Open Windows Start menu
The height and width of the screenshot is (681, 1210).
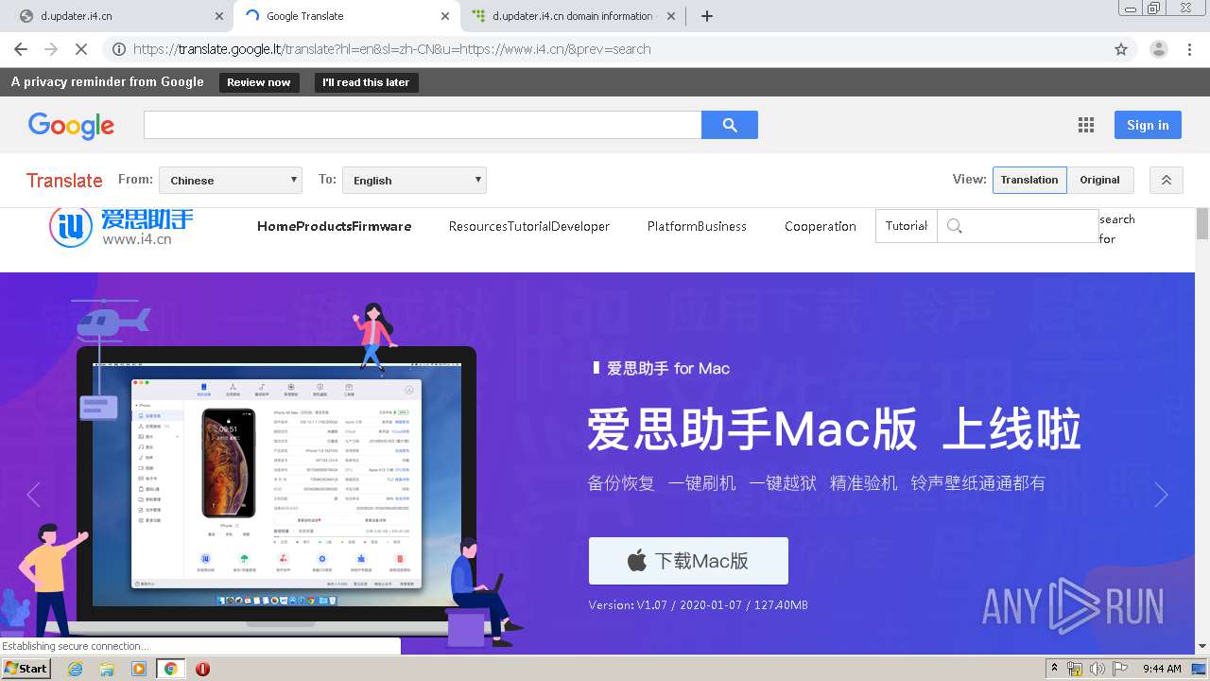coord(26,669)
